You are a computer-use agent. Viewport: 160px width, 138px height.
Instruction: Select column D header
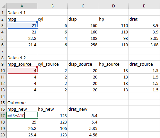point(113,6)
